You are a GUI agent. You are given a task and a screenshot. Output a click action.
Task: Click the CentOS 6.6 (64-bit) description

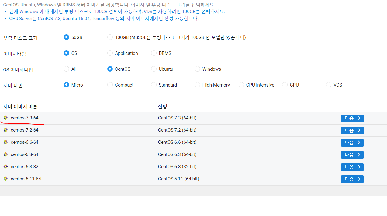point(177,142)
